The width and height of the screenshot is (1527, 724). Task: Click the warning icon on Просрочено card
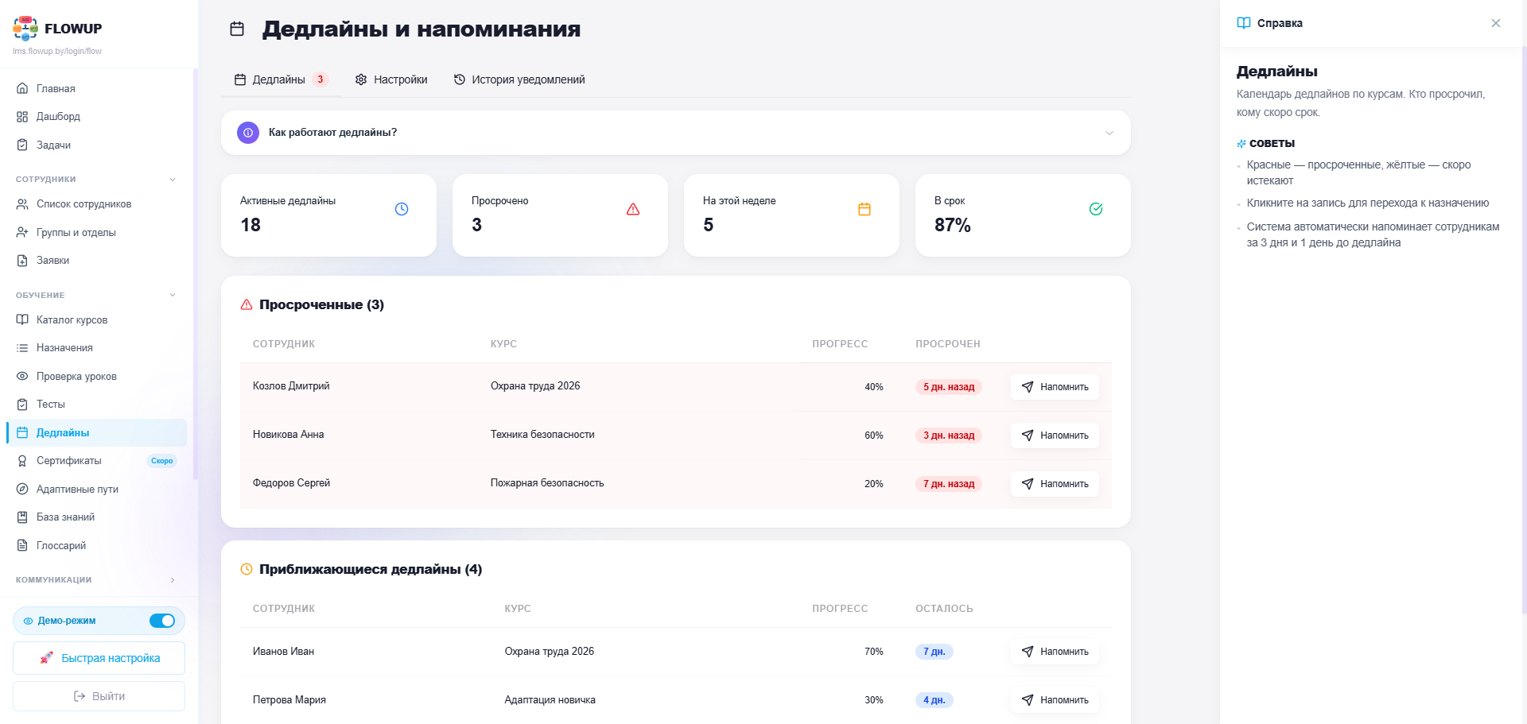633,209
